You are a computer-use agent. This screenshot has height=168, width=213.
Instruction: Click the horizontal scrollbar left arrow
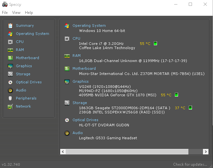point(63,152)
